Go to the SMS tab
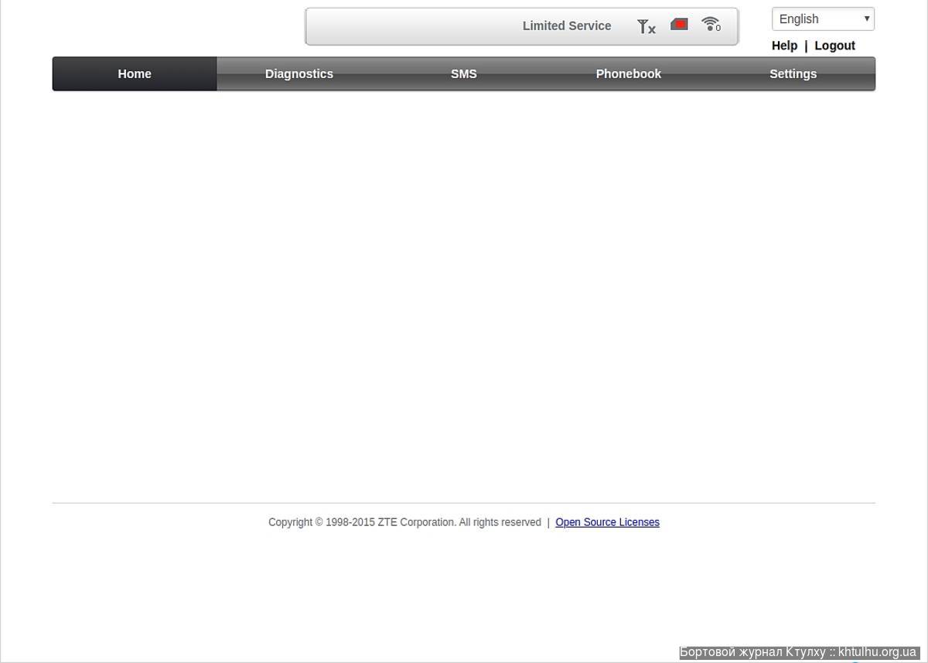The width and height of the screenshot is (928, 663). pos(464,74)
